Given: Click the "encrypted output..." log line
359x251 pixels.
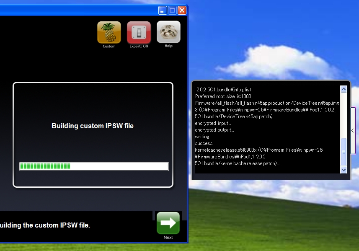Looking at the screenshot, I should (x=214, y=130).
